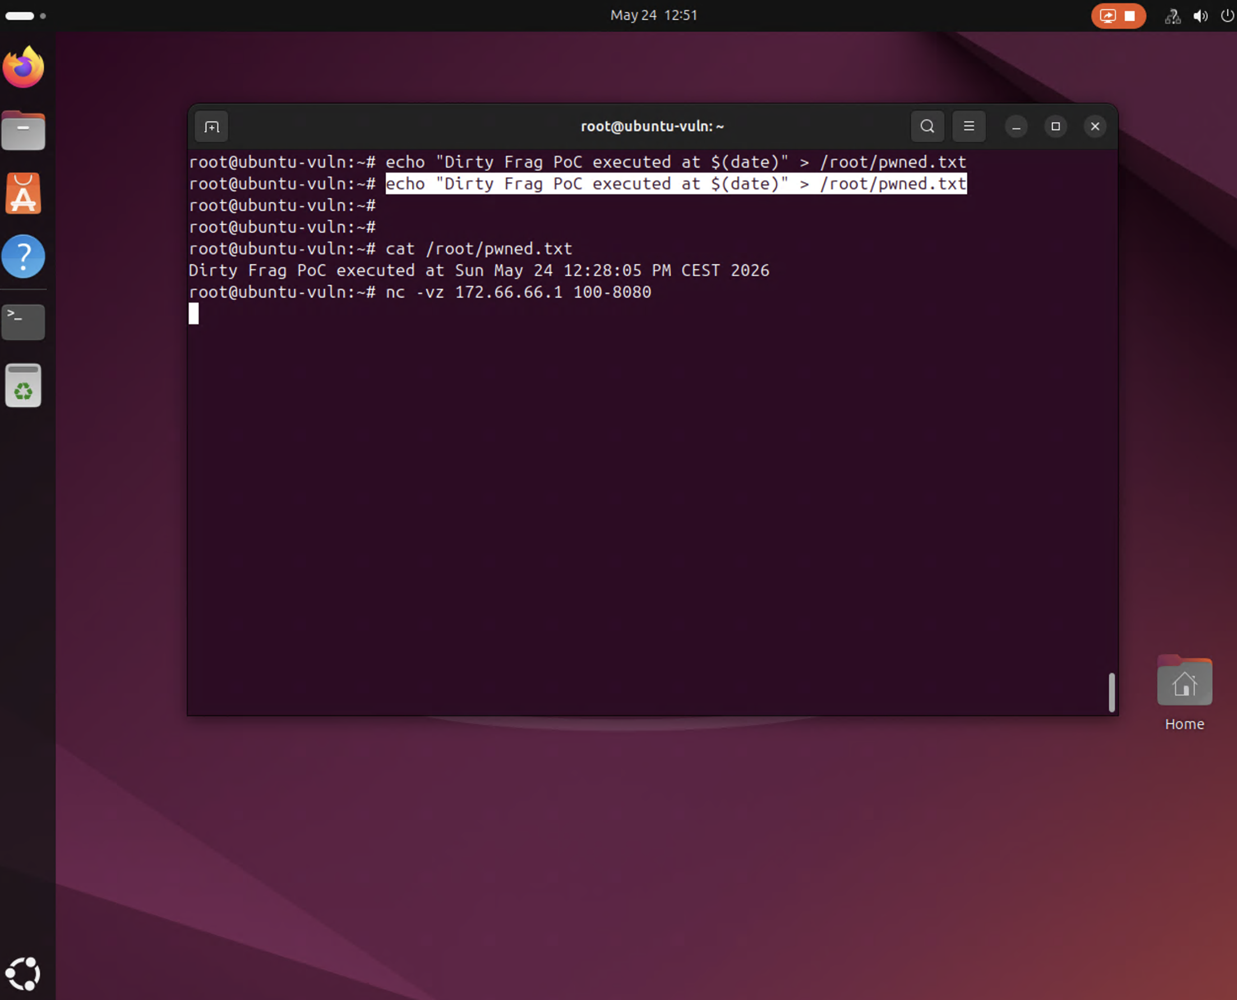Open the Home folder desktop icon
The height and width of the screenshot is (1000, 1237).
pyautogui.click(x=1184, y=693)
